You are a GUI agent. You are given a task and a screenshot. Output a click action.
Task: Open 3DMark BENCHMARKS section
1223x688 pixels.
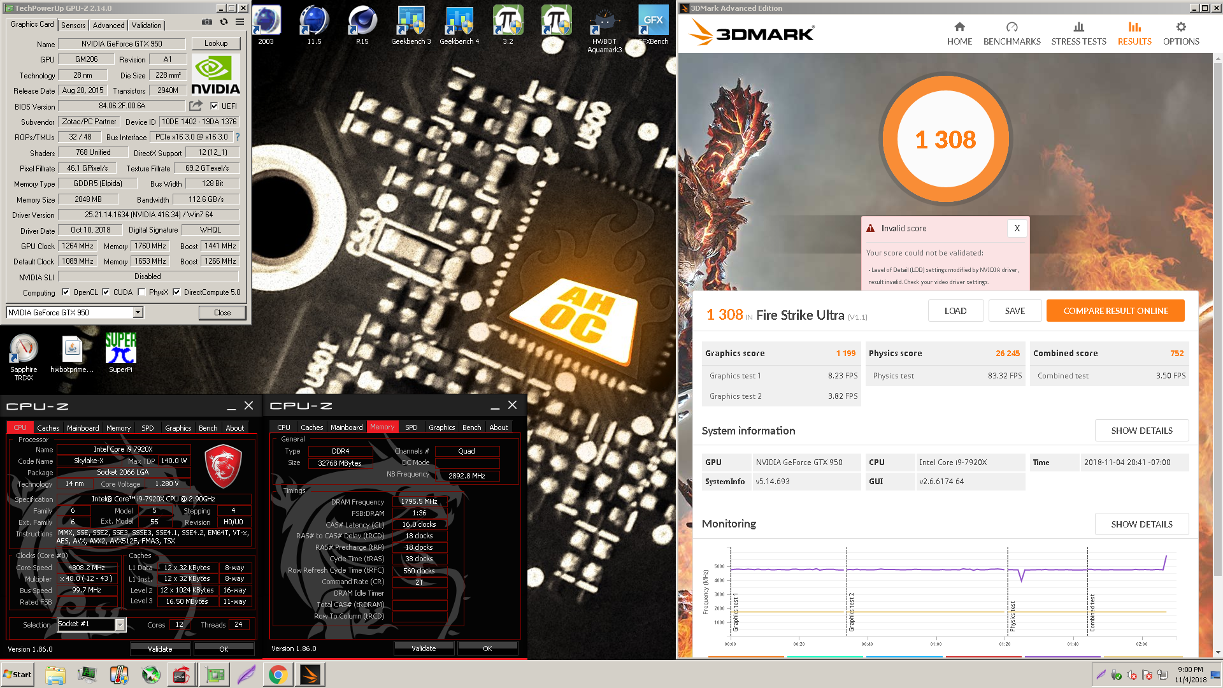coord(1012,34)
